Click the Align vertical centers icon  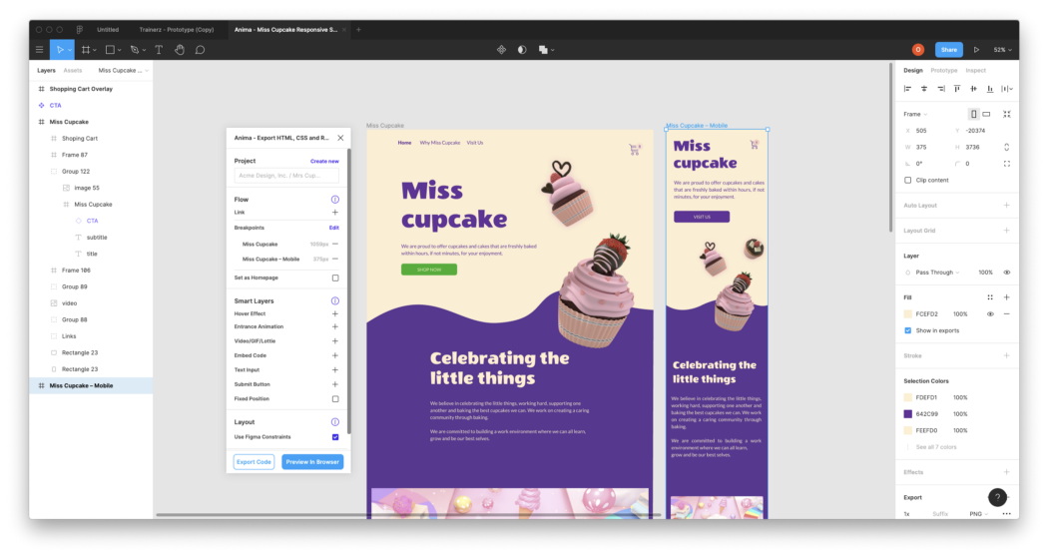pyautogui.click(x=973, y=88)
